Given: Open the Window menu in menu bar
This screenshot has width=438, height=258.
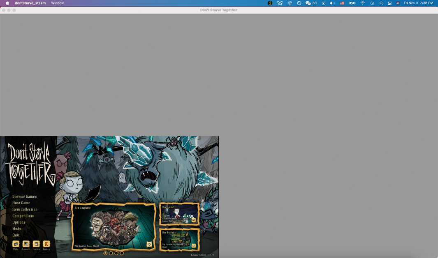Looking at the screenshot, I should click(x=57, y=3).
